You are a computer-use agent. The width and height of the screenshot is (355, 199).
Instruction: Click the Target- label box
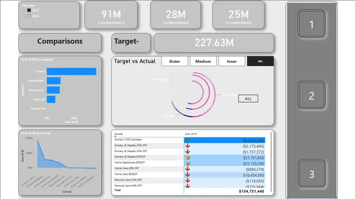[x=131, y=43]
